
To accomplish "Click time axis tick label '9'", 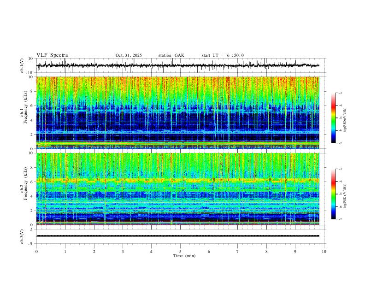I will [295, 252].
